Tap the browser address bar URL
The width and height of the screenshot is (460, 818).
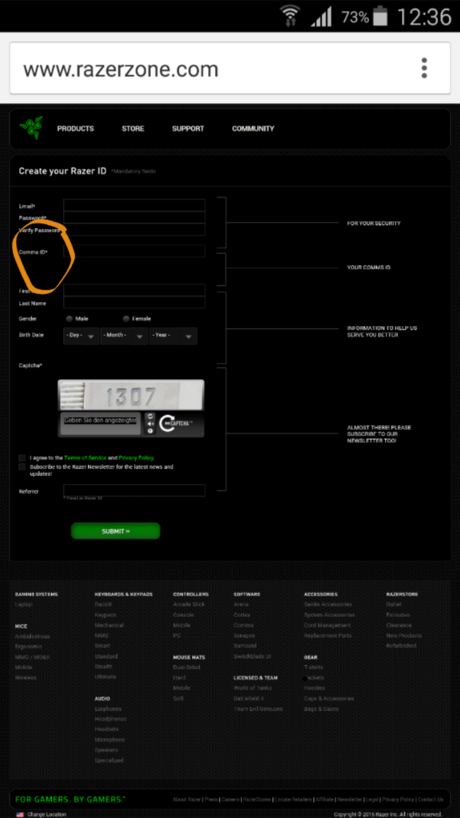tap(121, 69)
